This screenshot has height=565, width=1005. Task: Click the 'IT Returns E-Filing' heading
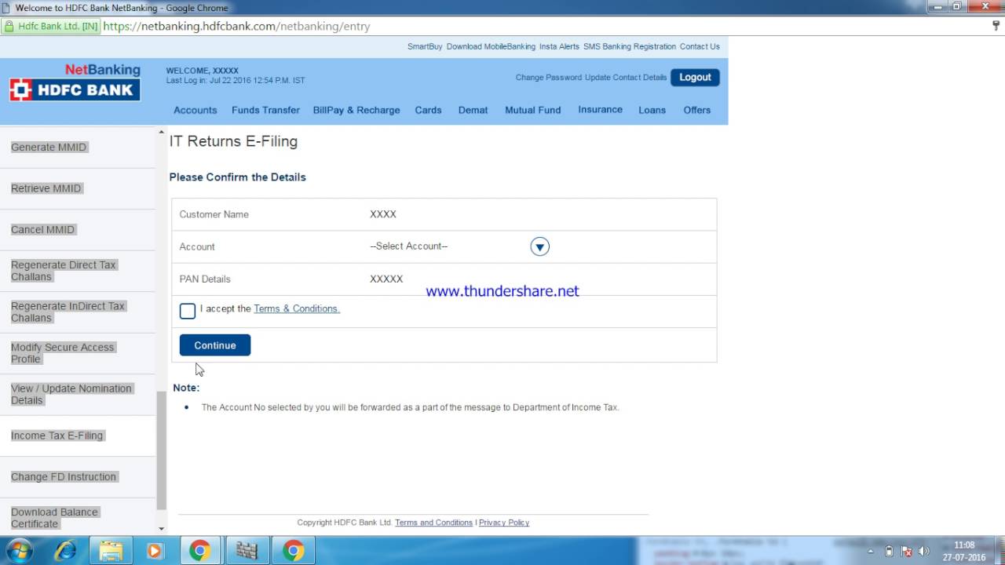pos(233,141)
